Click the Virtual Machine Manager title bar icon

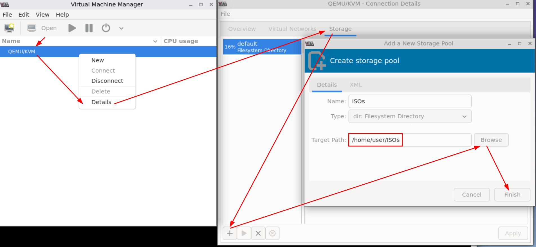5,4
